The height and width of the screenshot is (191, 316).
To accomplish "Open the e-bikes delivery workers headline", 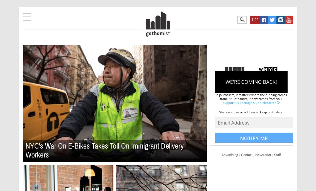I will [x=104, y=150].
